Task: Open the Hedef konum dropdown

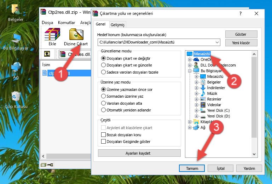Action: (x=217, y=42)
